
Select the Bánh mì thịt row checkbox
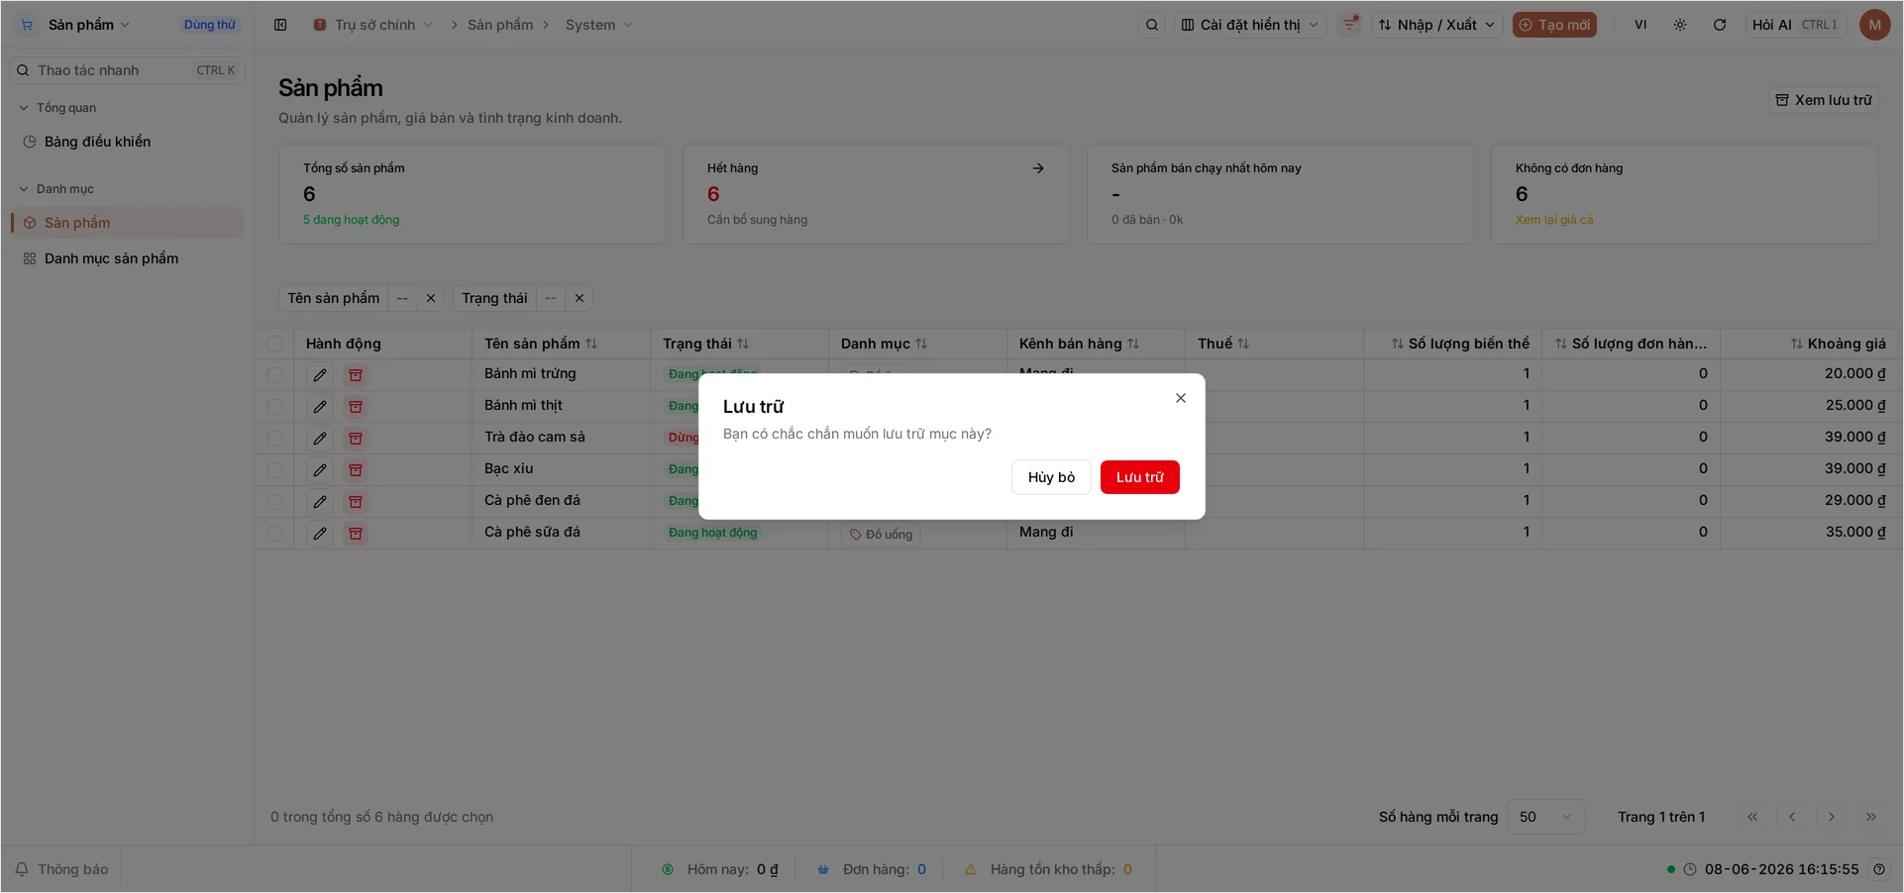click(x=274, y=407)
